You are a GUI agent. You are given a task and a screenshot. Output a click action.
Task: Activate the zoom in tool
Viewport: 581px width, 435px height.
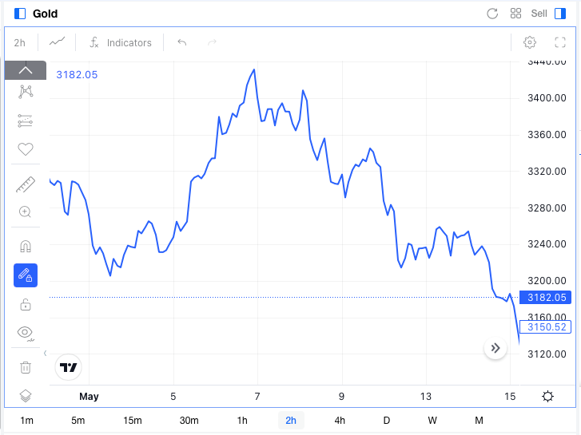pyautogui.click(x=26, y=212)
